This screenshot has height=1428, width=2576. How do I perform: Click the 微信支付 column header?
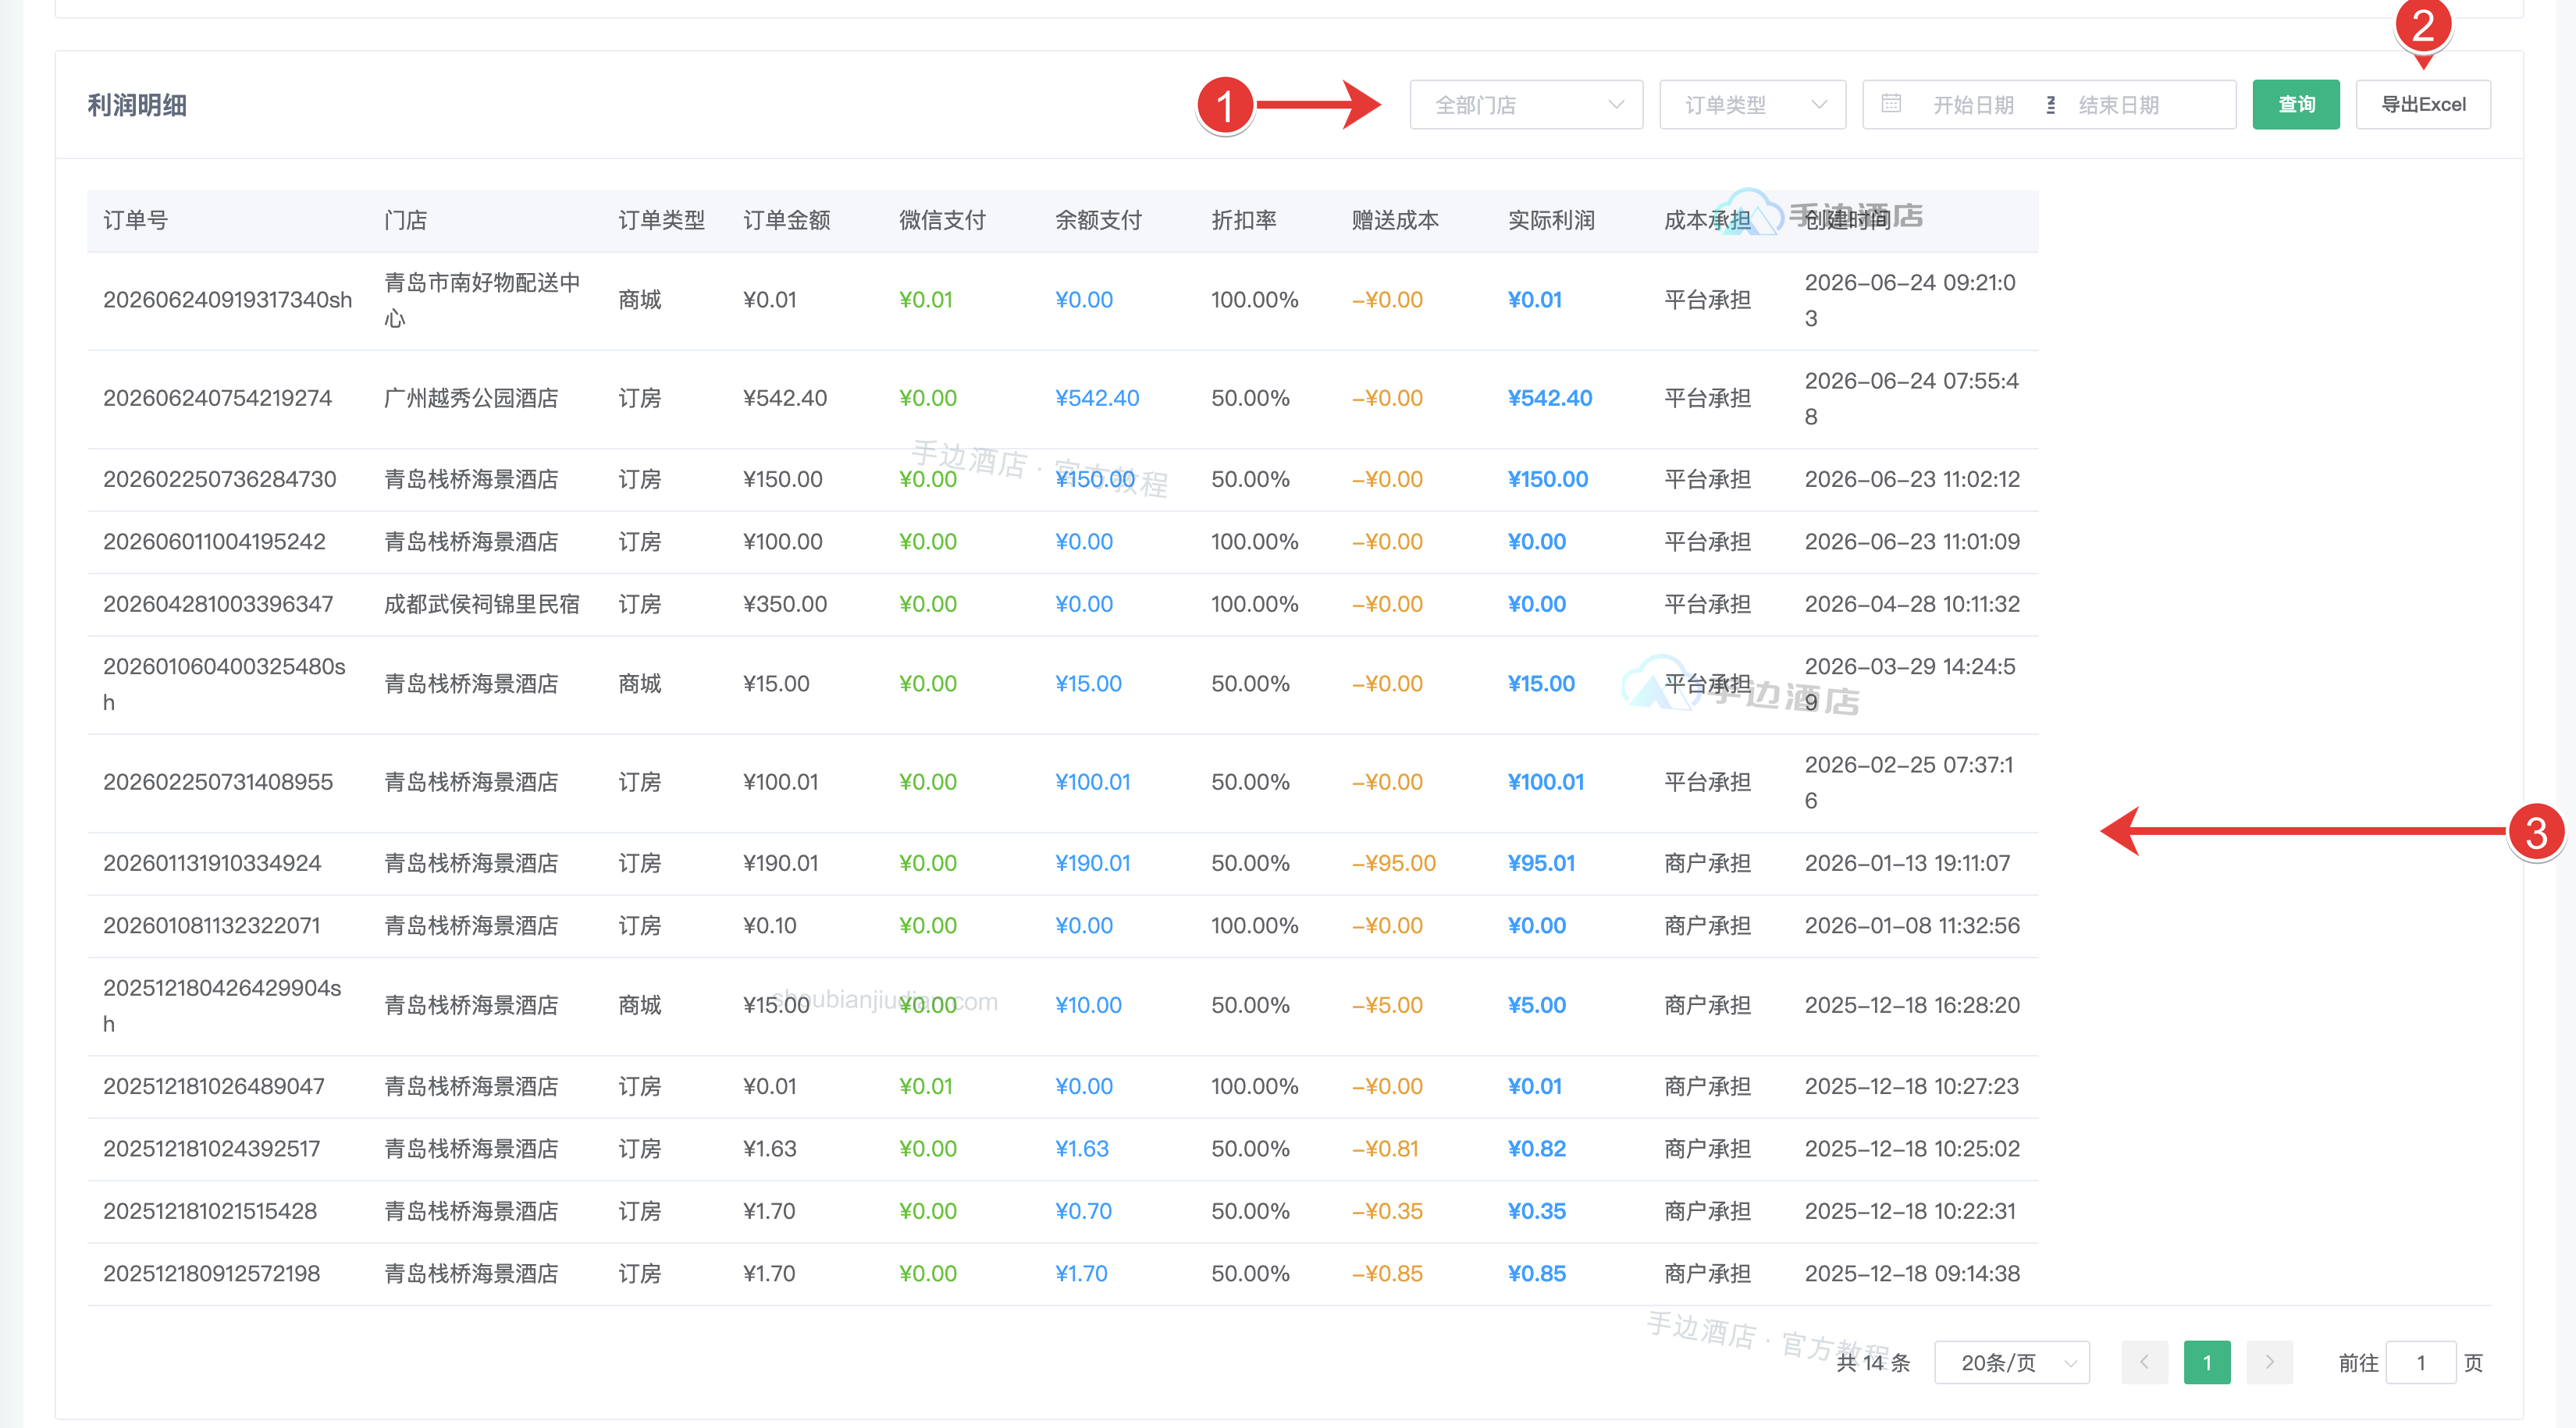tap(943, 221)
